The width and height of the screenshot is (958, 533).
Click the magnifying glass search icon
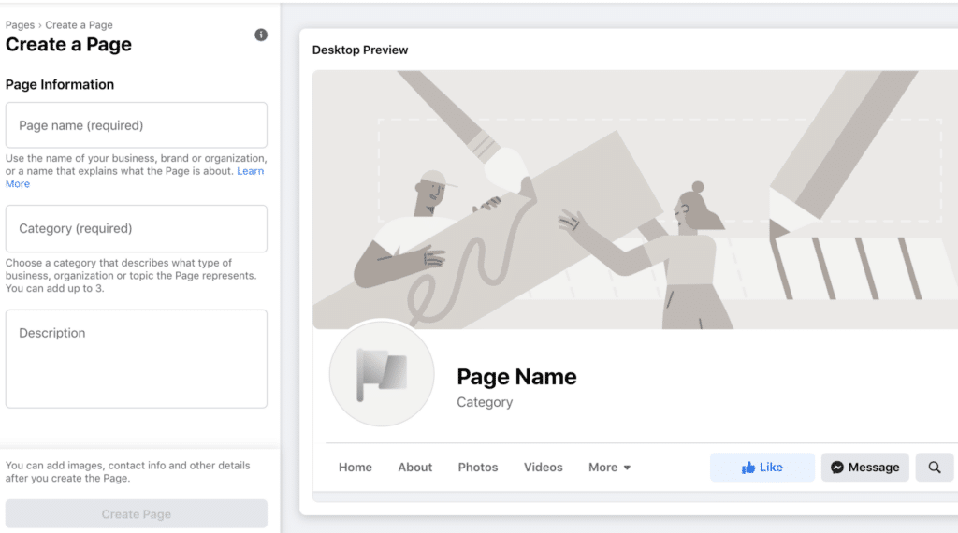click(934, 468)
